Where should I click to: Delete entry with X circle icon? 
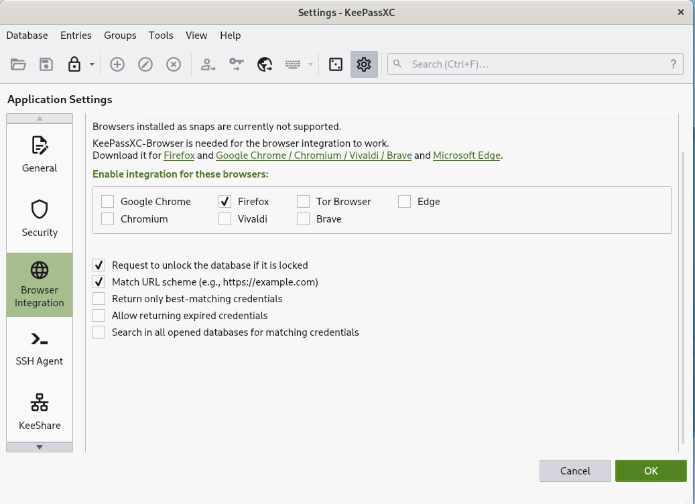tap(174, 64)
